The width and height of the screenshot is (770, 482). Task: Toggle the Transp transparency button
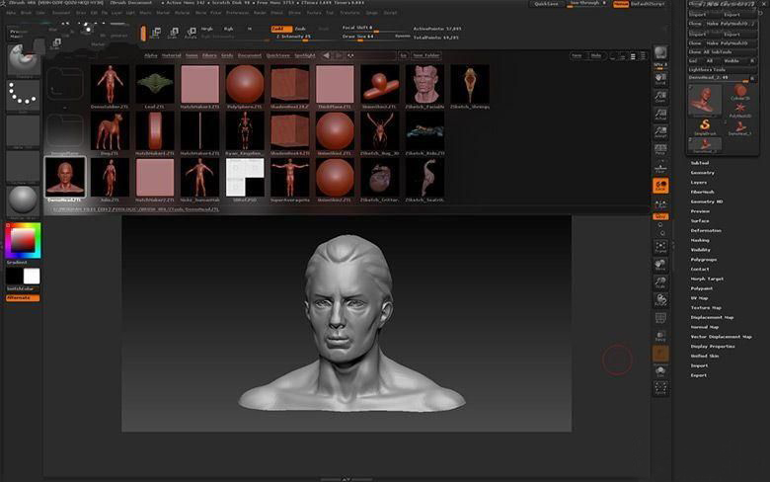pyautogui.click(x=660, y=336)
